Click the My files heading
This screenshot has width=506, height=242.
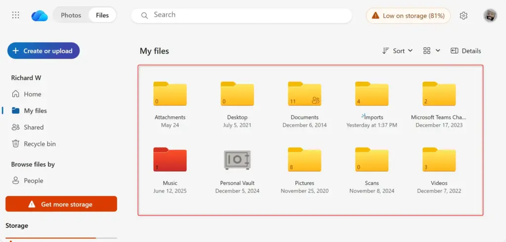[154, 51]
